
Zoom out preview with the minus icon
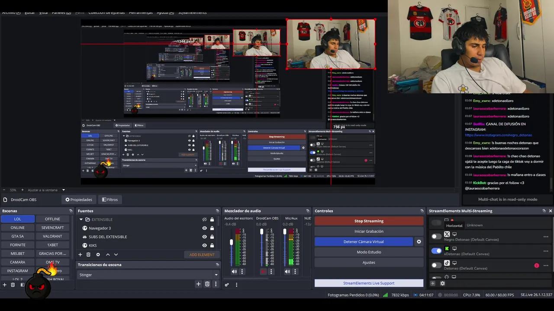(x=4, y=190)
